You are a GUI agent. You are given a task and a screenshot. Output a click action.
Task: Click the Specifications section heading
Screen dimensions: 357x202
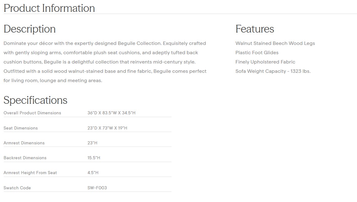click(35, 100)
